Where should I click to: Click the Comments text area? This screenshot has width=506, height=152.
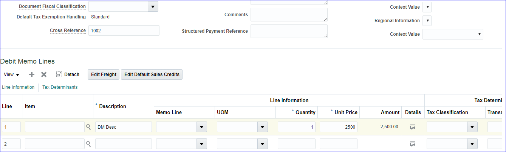click(x=289, y=15)
